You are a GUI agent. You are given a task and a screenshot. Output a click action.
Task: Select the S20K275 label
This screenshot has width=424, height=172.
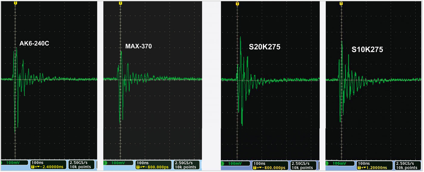[264, 47]
